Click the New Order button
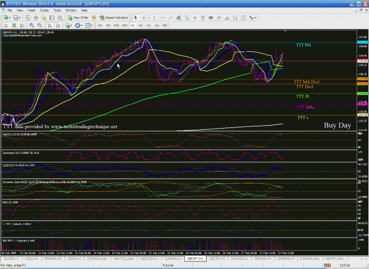This screenshot has width=369, height=269. [x=78, y=18]
